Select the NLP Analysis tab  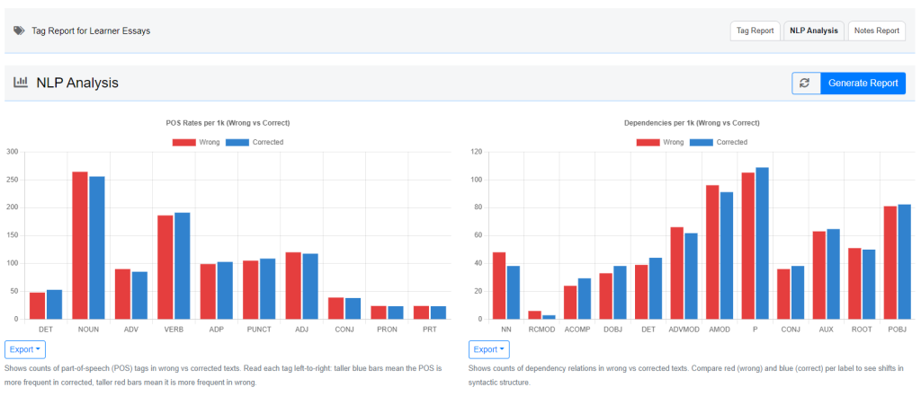click(813, 31)
